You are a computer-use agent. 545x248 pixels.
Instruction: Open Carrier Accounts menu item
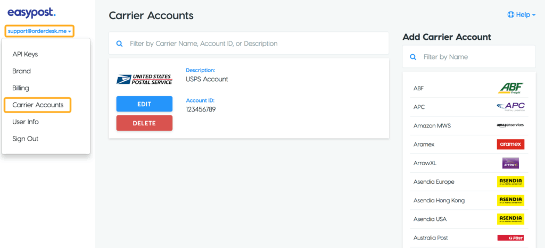(x=38, y=105)
